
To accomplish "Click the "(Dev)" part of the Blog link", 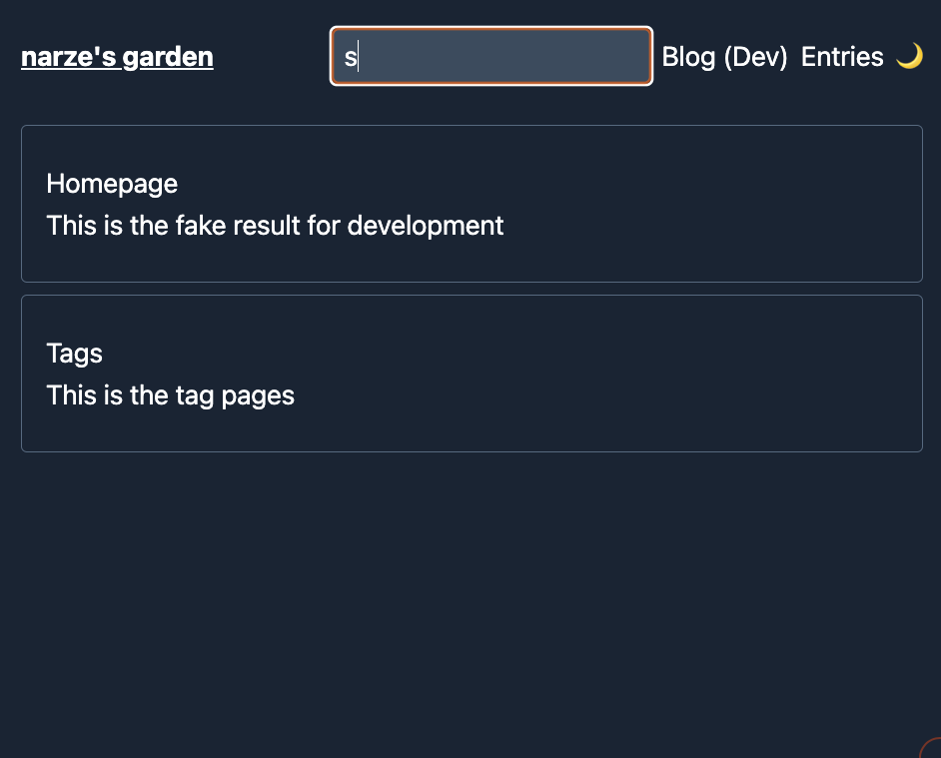I will pyautogui.click(x=755, y=57).
